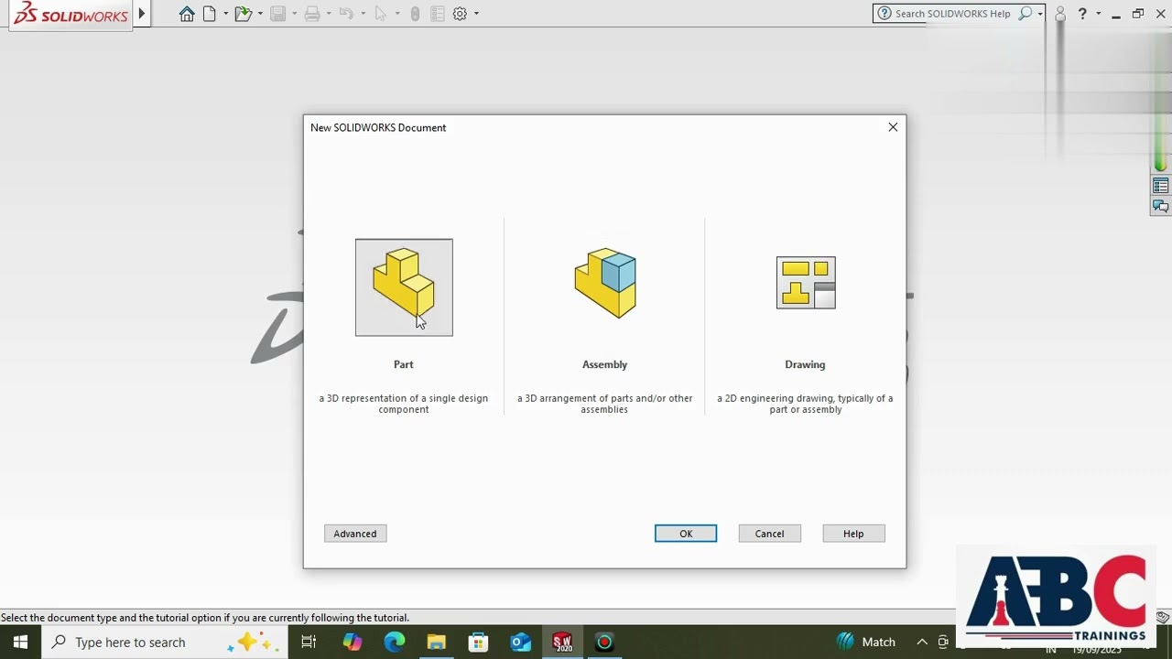Click the 'Assembly' label text
The width and height of the screenshot is (1172, 659).
pyautogui.click(x=605, y=364)
